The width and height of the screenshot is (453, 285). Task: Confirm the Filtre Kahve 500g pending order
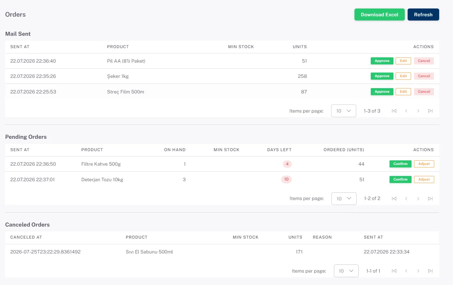(x=401, y=164)
